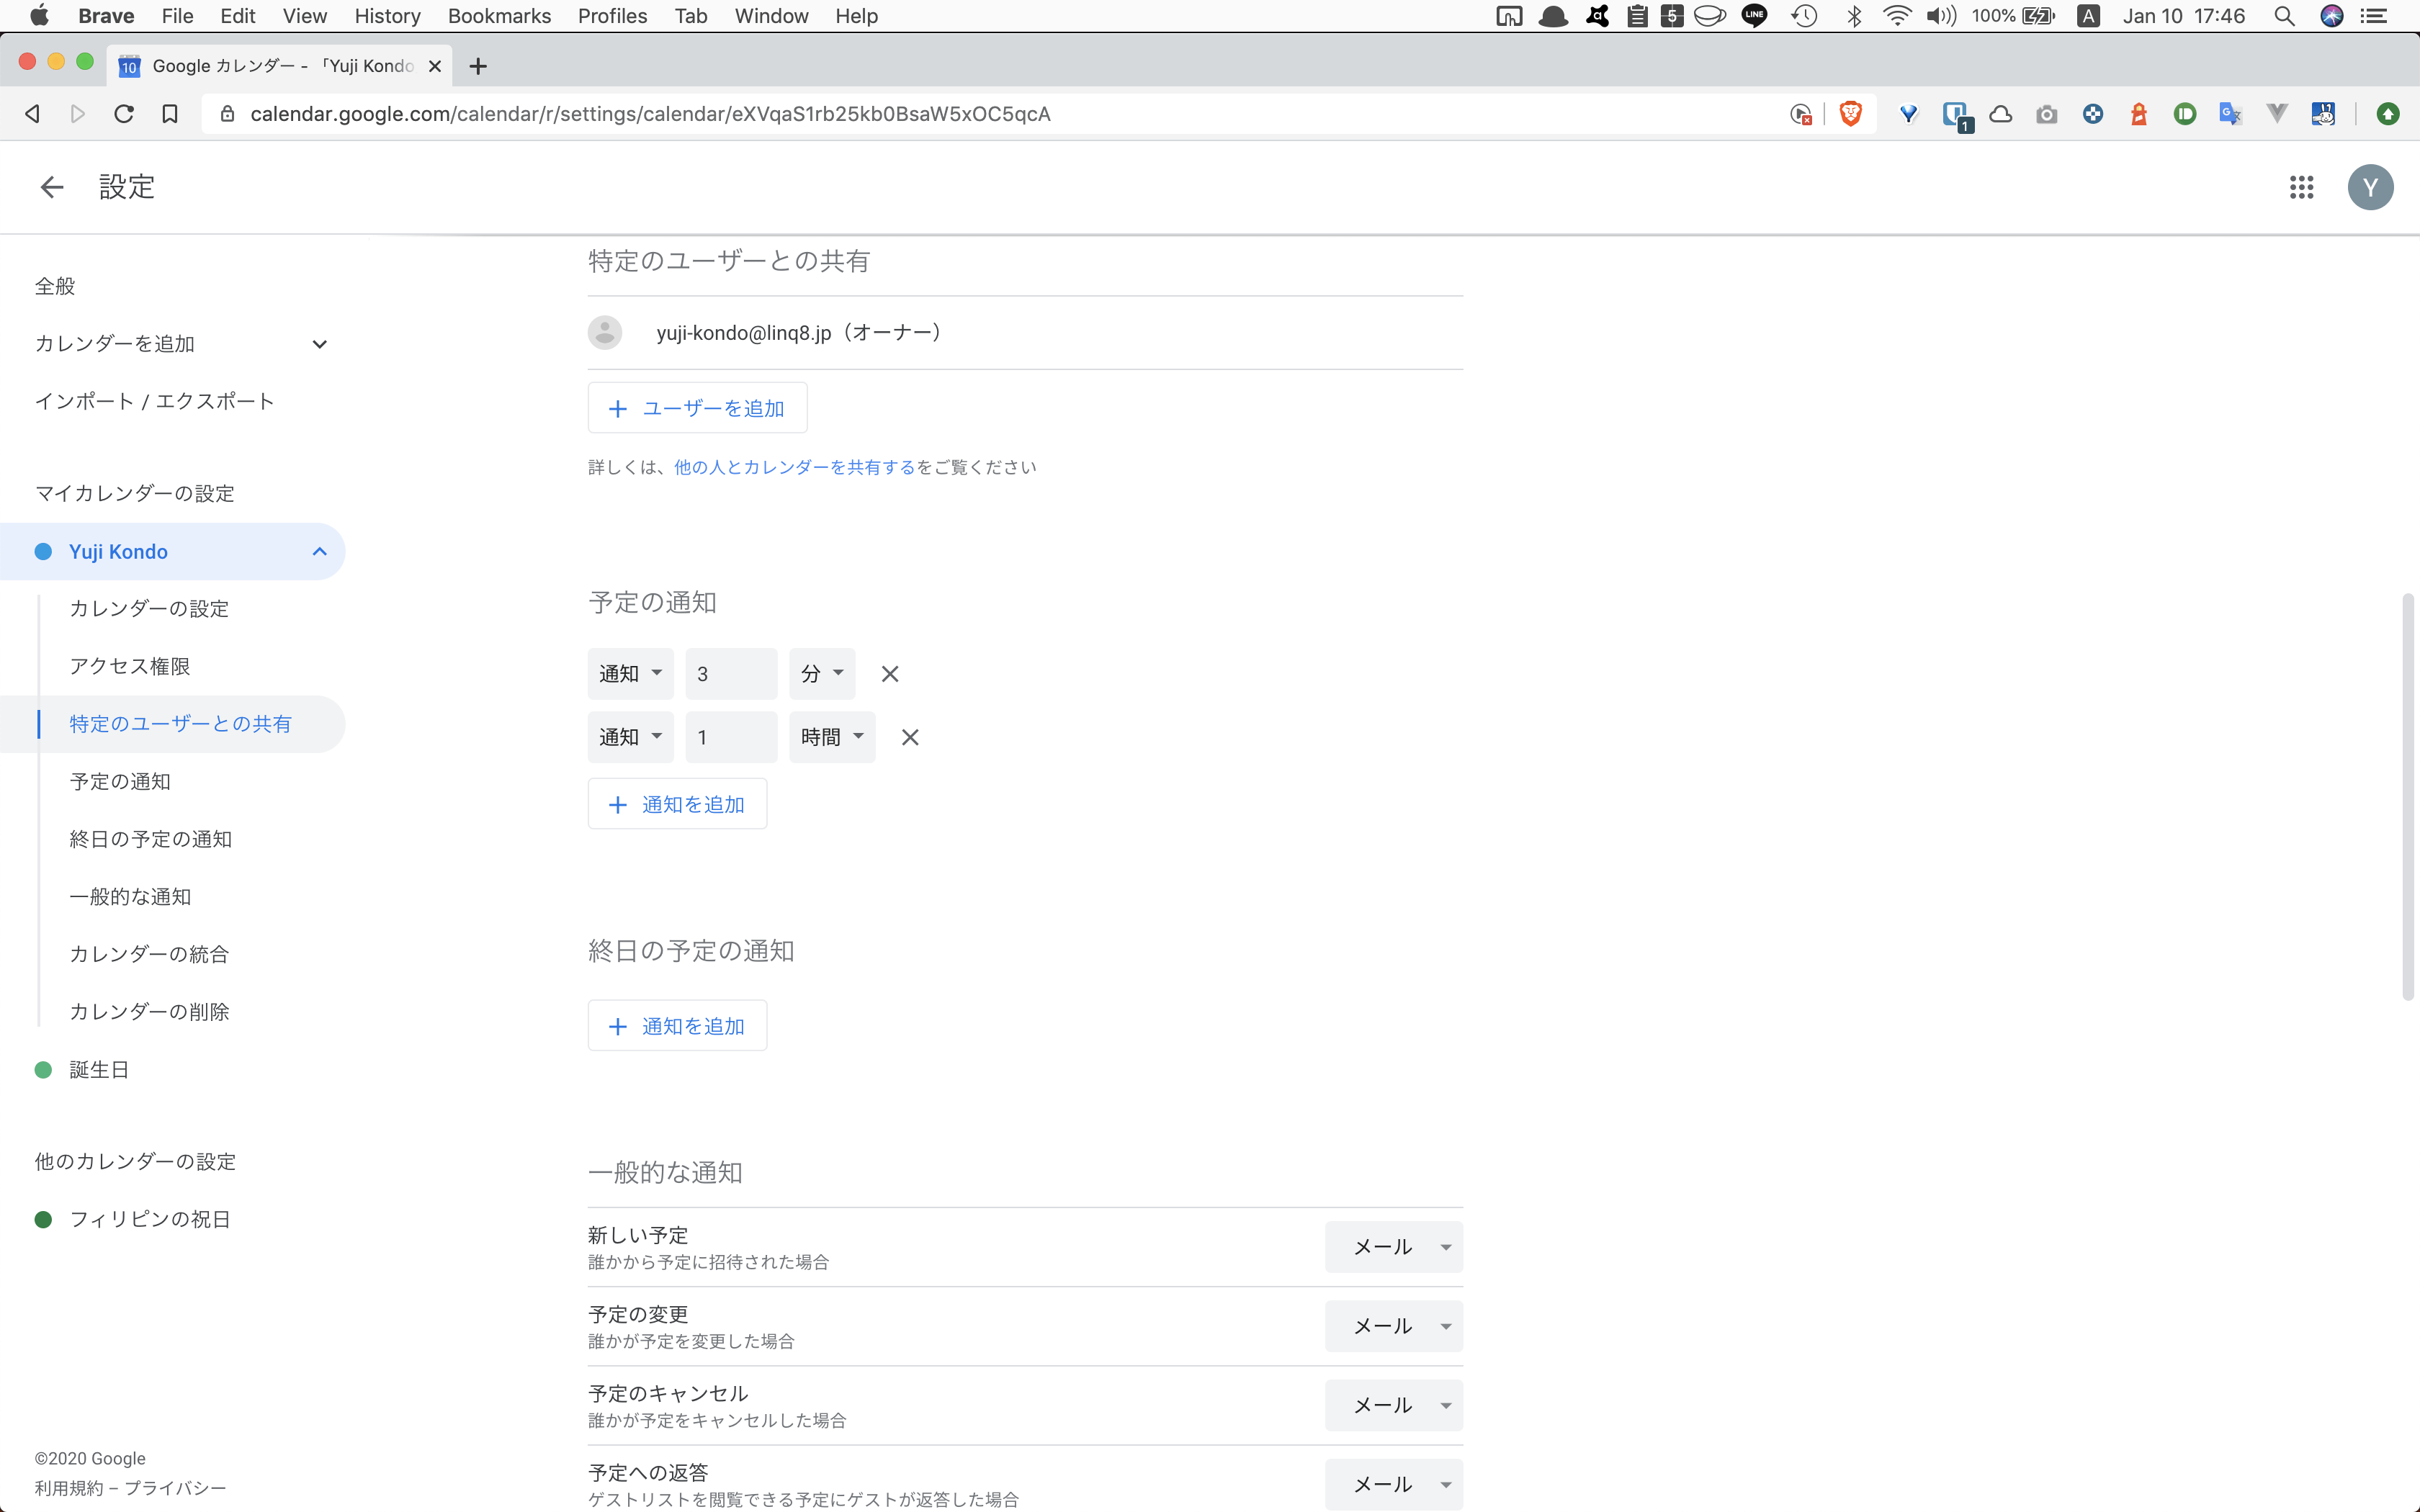
Task: Open the メール dropdown for 予定の変更
Action: click(x=1394, y=1325)
